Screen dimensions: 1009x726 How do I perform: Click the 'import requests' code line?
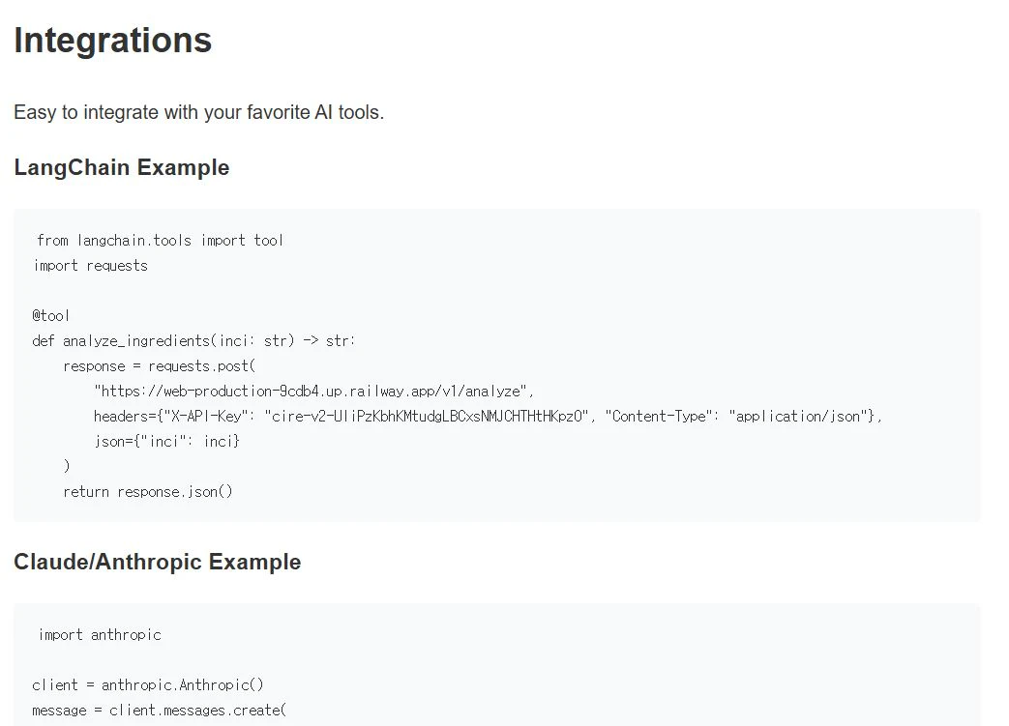coord(91,265)
